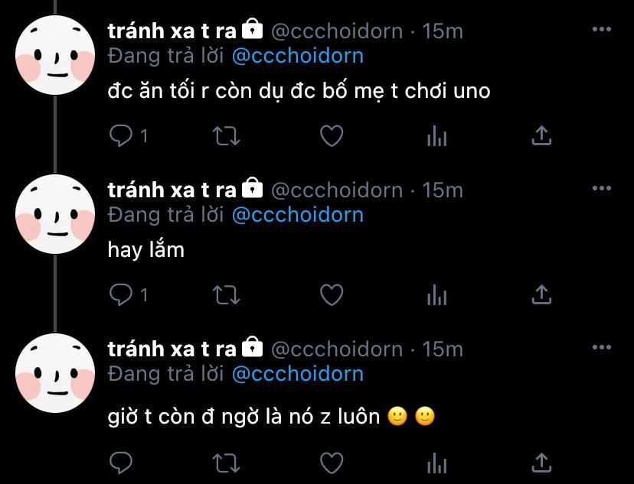View analytics of the uno tweet
Screen dimensions: 634x484
point(436,135)
